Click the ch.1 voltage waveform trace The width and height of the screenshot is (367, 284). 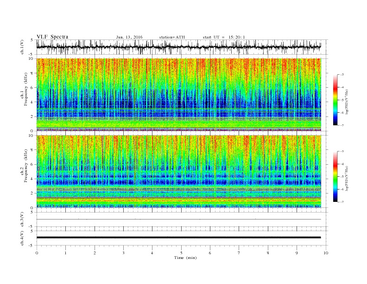click(x=178, y=47)
